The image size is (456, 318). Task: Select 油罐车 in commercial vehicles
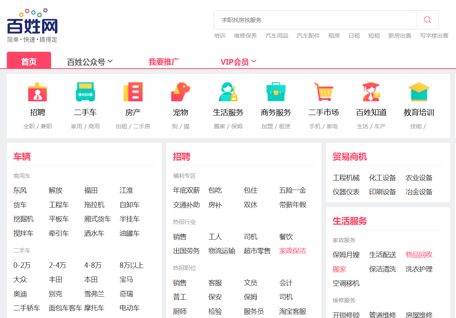130,233
